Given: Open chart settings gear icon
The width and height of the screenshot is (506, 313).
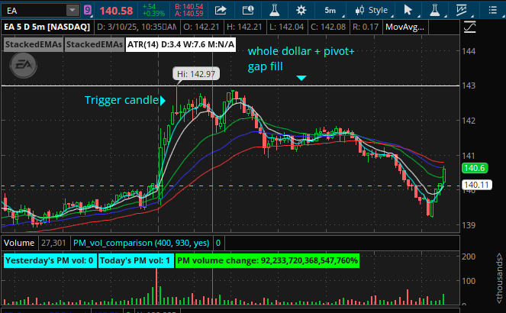Looking at the screenshot, I should (x=301, y=11).
